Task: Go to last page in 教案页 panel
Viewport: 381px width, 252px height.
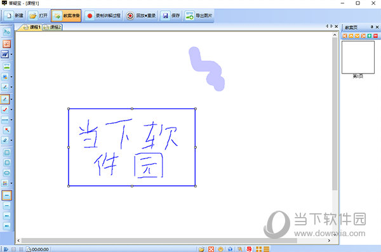Action: click(363, 36)
